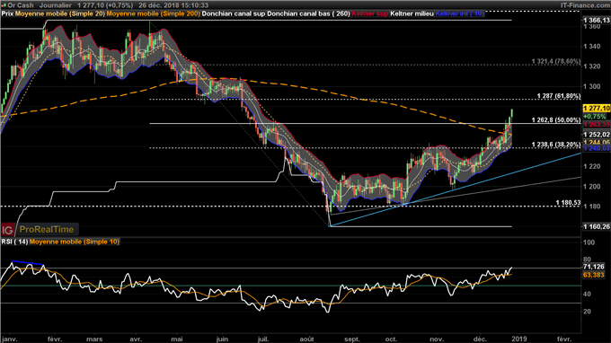Click the Donchian canal bas (260) label
The image size is (611, 343).
(x=308, y=13)
